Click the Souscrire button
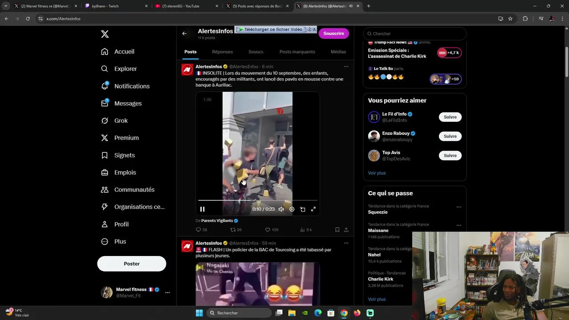Viewport: 569px width, 320px height. click(334, 33)
